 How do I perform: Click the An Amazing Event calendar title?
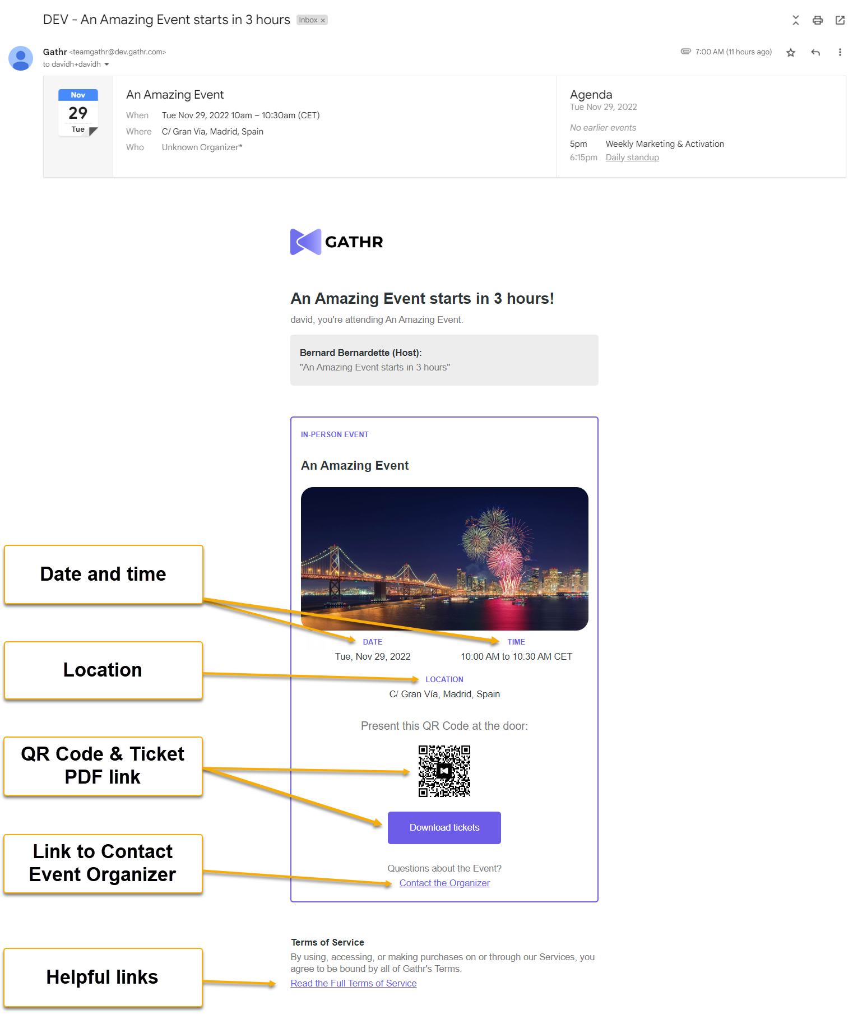[175, 95]
